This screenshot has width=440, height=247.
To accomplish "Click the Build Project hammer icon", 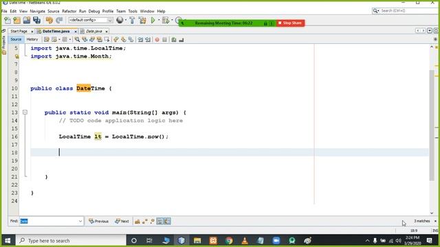I will pyautogui.click(x=132, y=20).
